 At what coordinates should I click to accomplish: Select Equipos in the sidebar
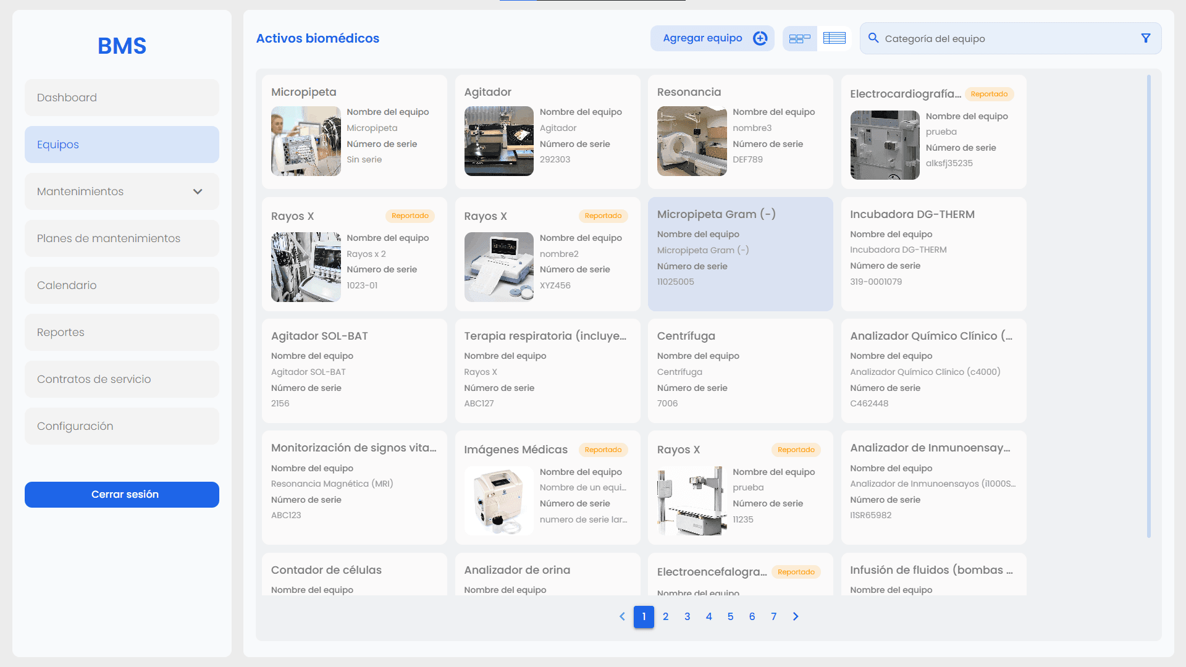coord(122,145)
